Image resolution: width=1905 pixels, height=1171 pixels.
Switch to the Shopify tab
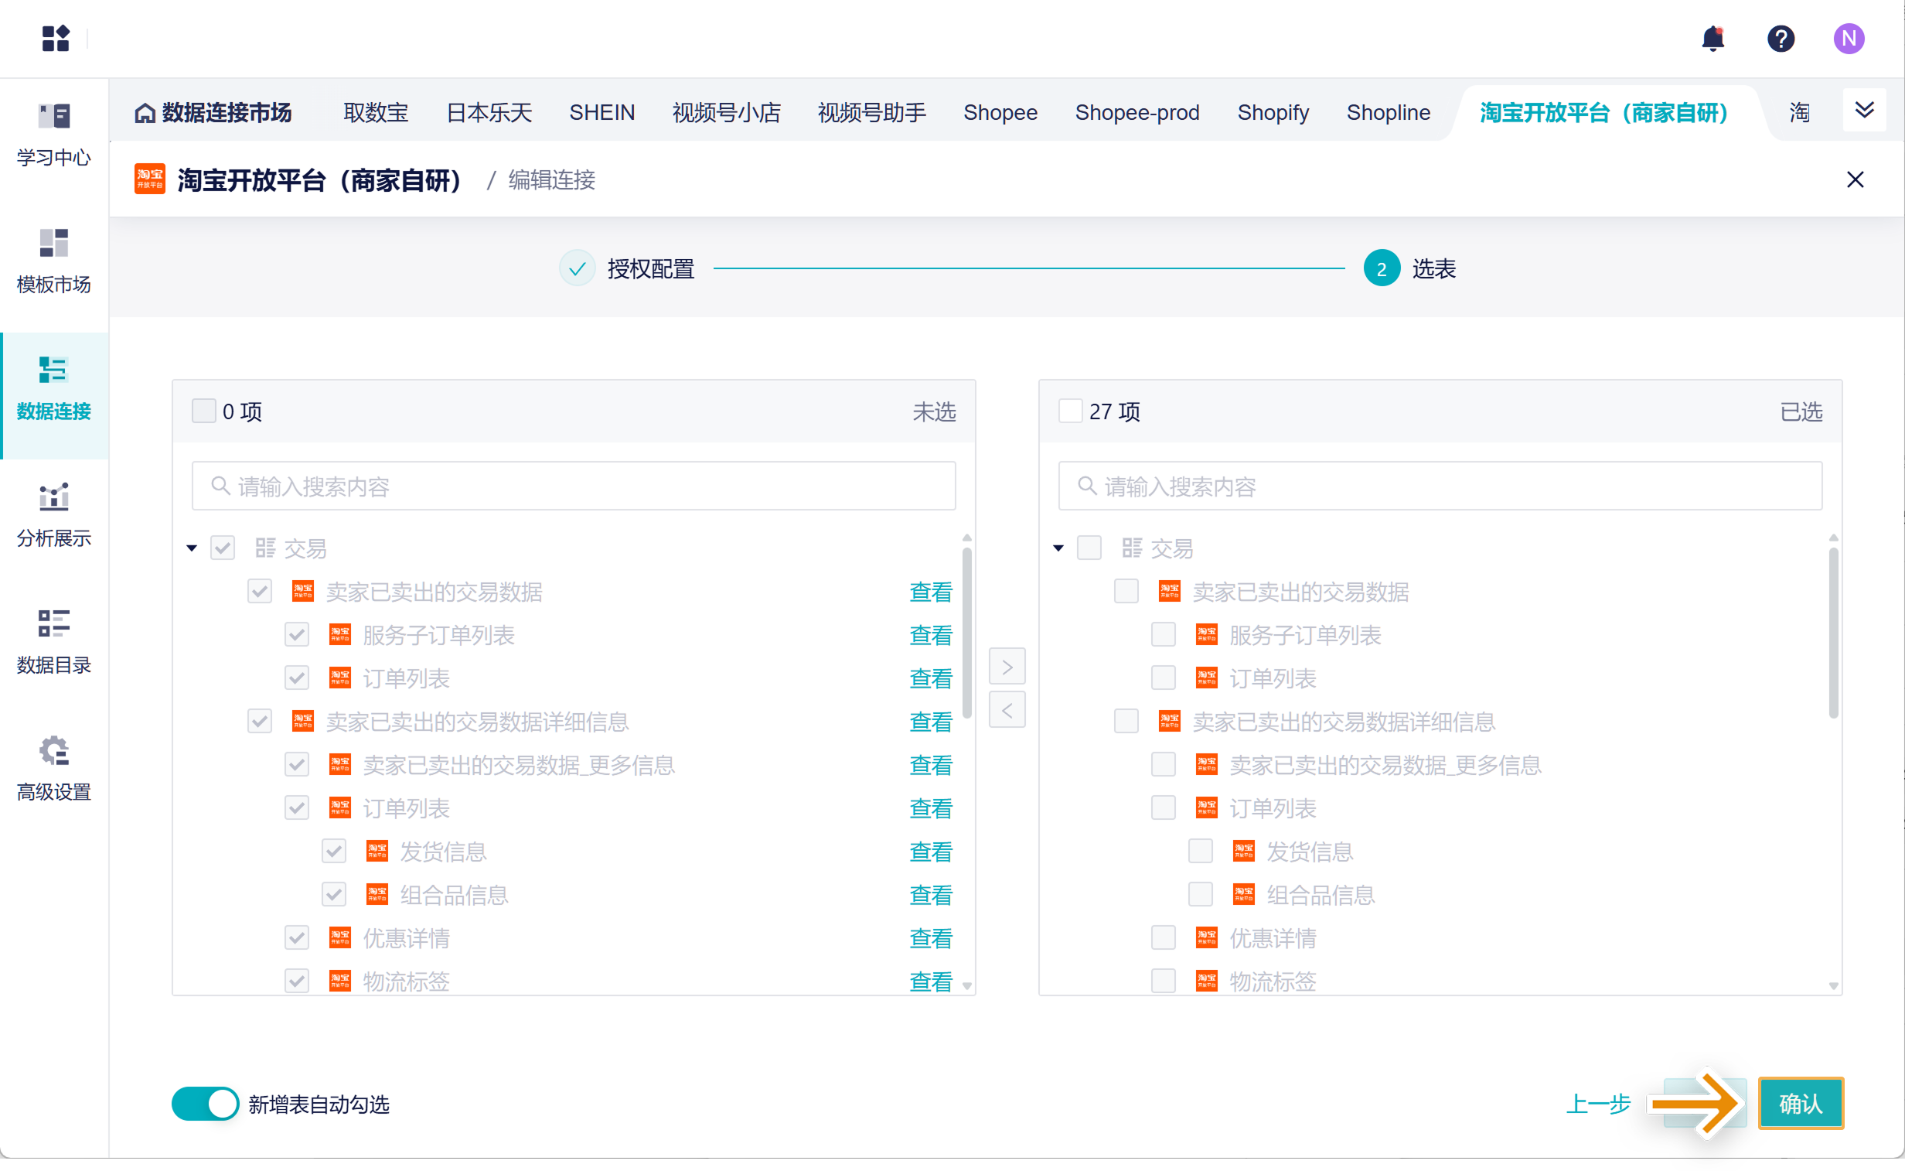pos(1273,113)
